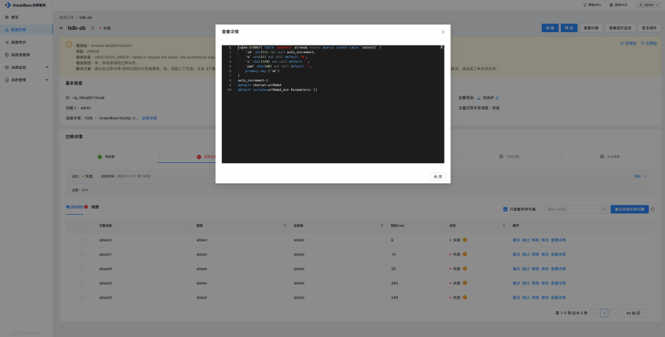This screenshot has height=337, width=665.
Task: Click the refresh icon beside retry-all button
Action: coord(652,209)
